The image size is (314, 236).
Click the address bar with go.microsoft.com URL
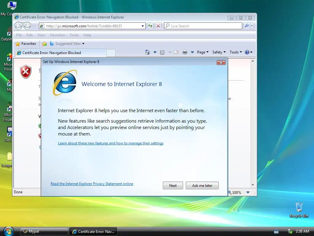click(x=92, y=26)
